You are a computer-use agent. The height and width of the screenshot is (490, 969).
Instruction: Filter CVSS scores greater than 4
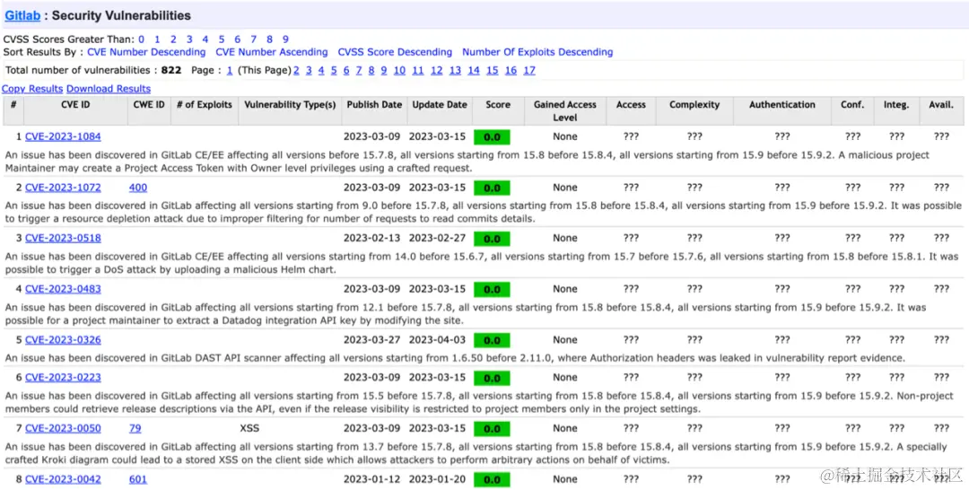[x=205, y=39]
